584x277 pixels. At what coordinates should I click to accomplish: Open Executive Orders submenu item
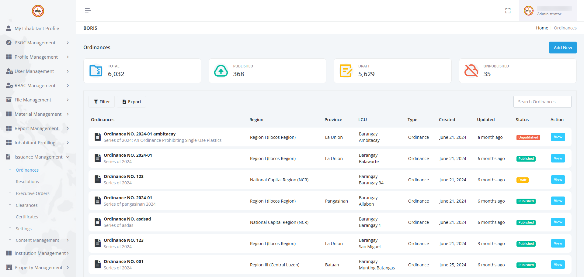coord(33,193)
